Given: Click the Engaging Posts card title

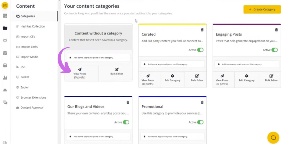Looking at the screenshot, I should [229, 34].
